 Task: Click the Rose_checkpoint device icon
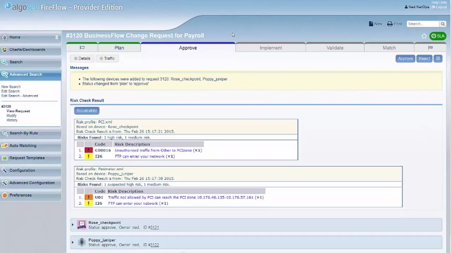82,225
